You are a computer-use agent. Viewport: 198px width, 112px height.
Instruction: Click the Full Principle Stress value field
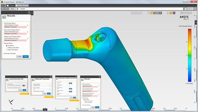click(15, 25)
